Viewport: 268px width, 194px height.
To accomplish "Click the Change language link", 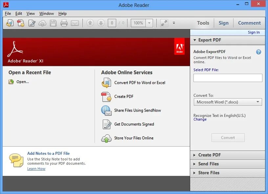I will pyautogui.click(x=200, y=119).
